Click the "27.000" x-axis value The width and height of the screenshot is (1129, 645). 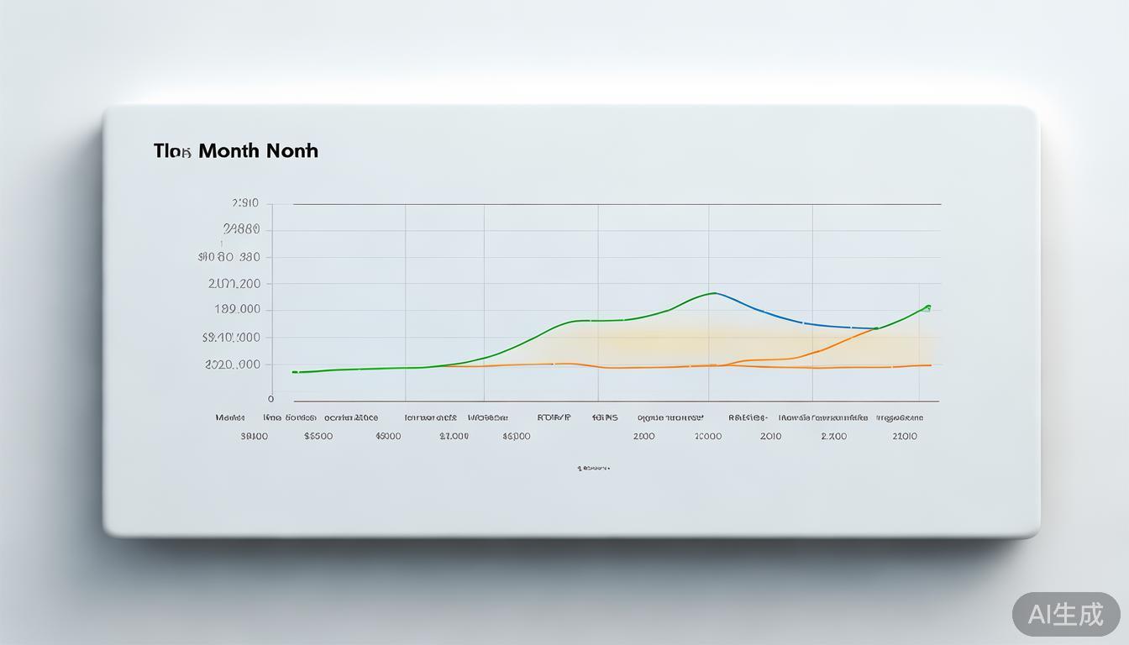(454, 437)
